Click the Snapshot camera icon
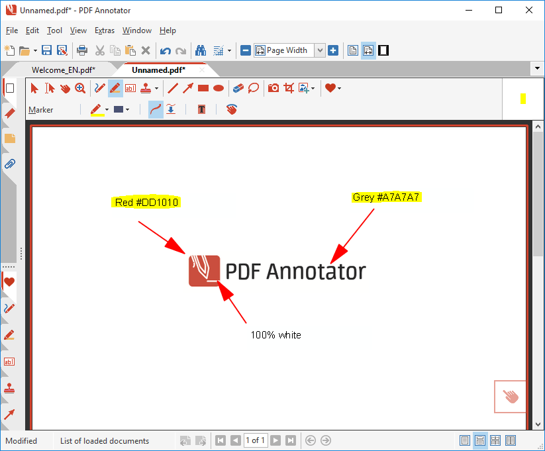 273,88
